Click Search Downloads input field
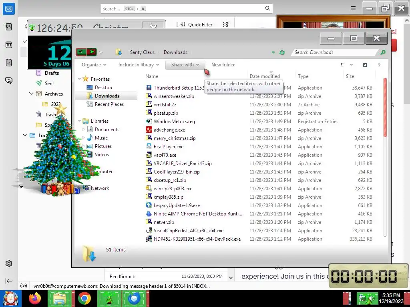Screen dimensions: 410x307 click(x=335, y=52)
